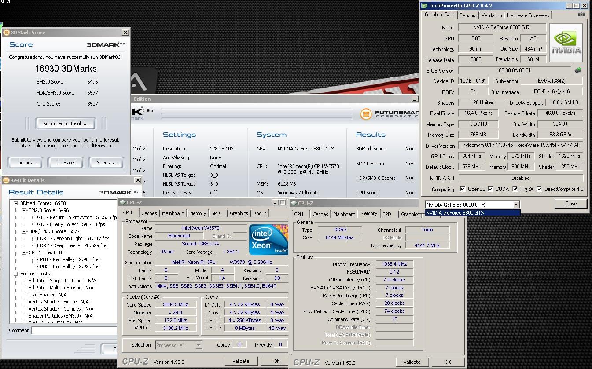Click the GPU-Z BIOS Version field 60.80.0A.00.01
This screenshot has width=592, height=369.
pyautogui.click(x=515, y=70)
